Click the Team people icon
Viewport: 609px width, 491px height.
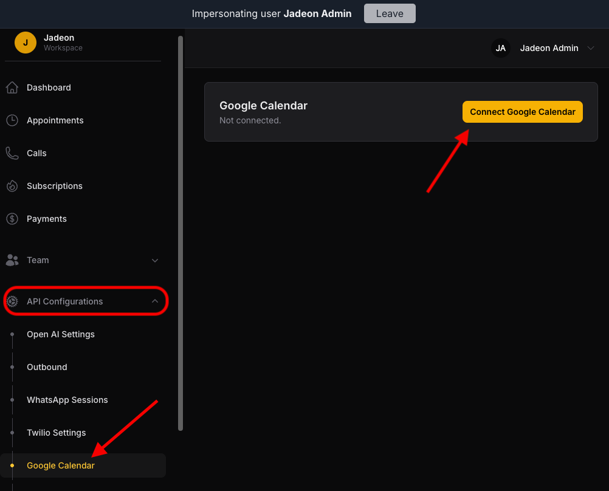(12, 260)
